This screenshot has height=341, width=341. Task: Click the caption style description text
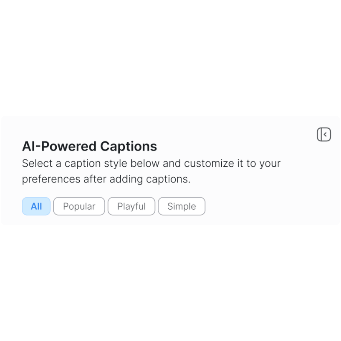[151, 171]
